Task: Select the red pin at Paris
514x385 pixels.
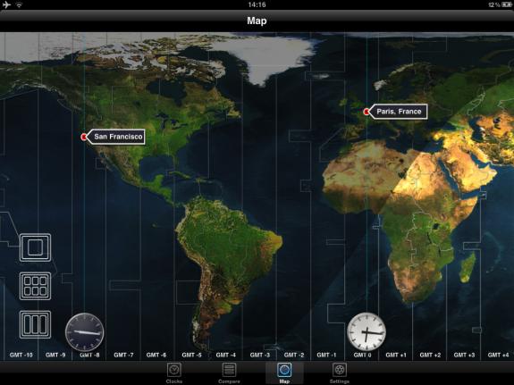Action: pyautogui.click(x=367, y=112)
